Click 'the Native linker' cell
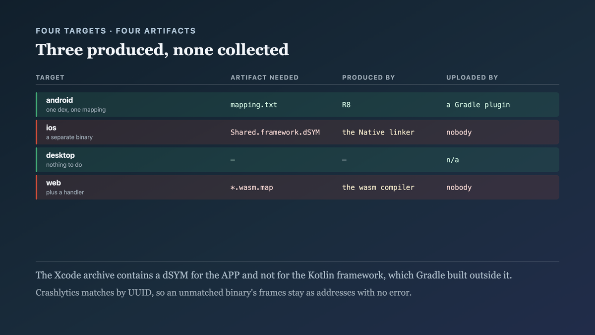This screenshot has height=335, width=595. point(378,132)
